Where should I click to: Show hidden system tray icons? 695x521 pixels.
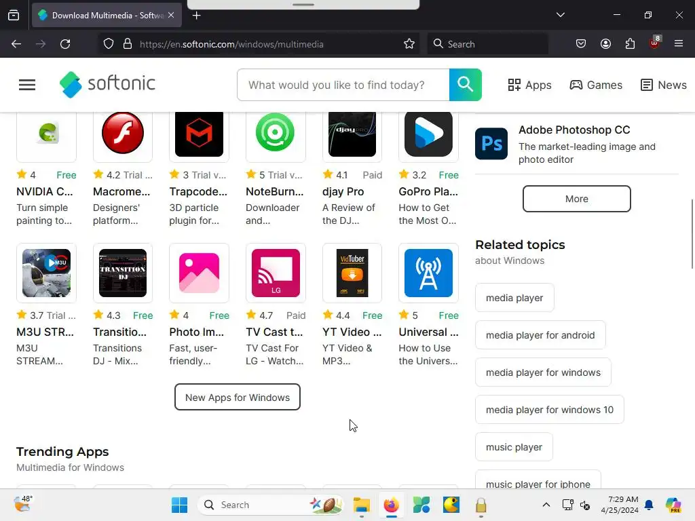(x=546, y=505)
